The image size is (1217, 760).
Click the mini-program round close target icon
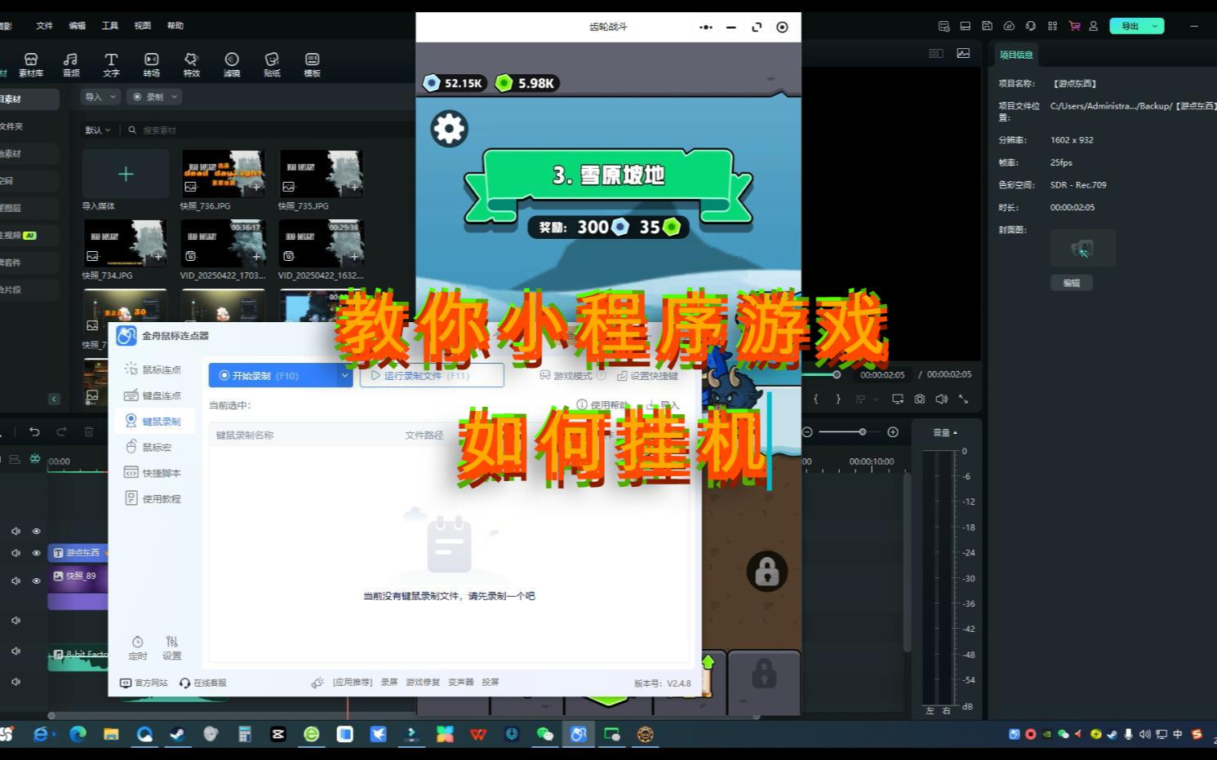[782, 27]
